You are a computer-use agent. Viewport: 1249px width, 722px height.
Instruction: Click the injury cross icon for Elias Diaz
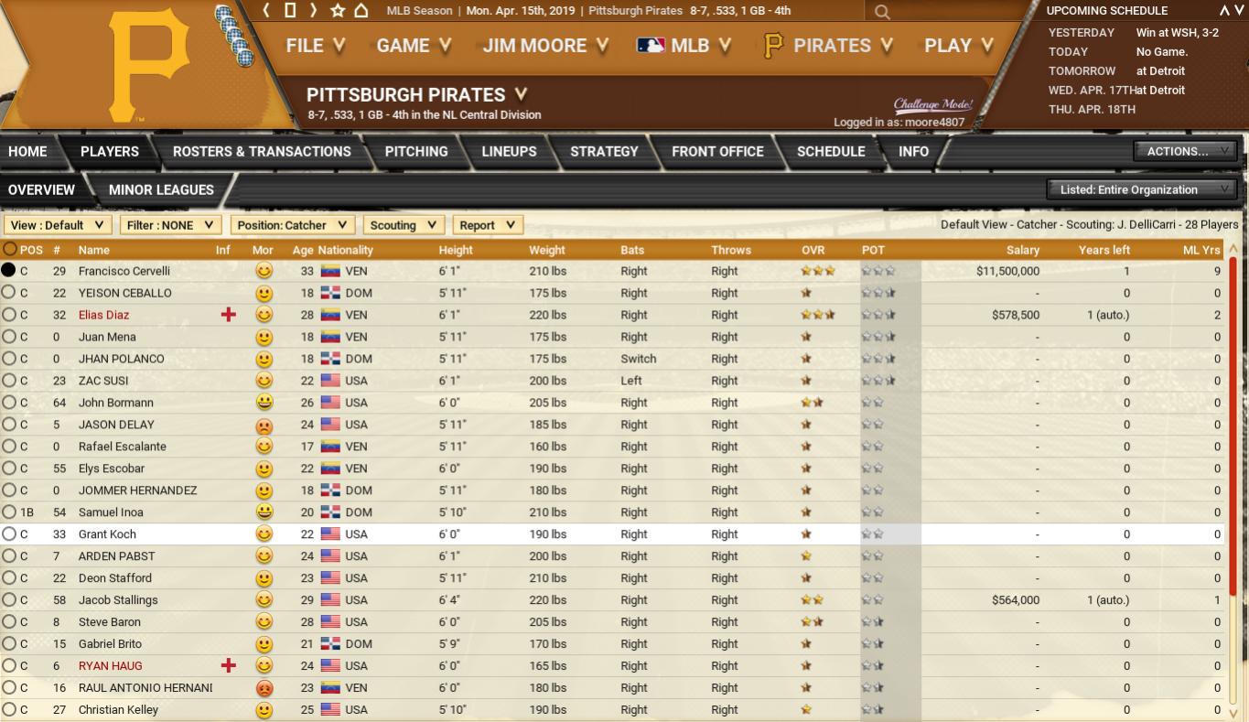pyautogui.click(x=229, y=315)
